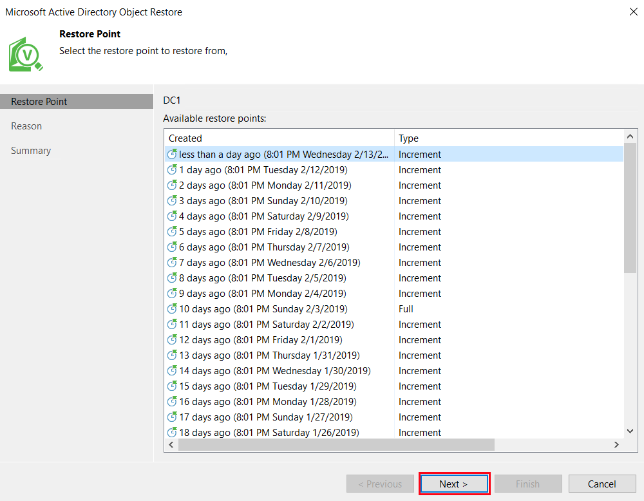
Task: Click horizontal scrollbar right arrow
Action: pos(616,444)
